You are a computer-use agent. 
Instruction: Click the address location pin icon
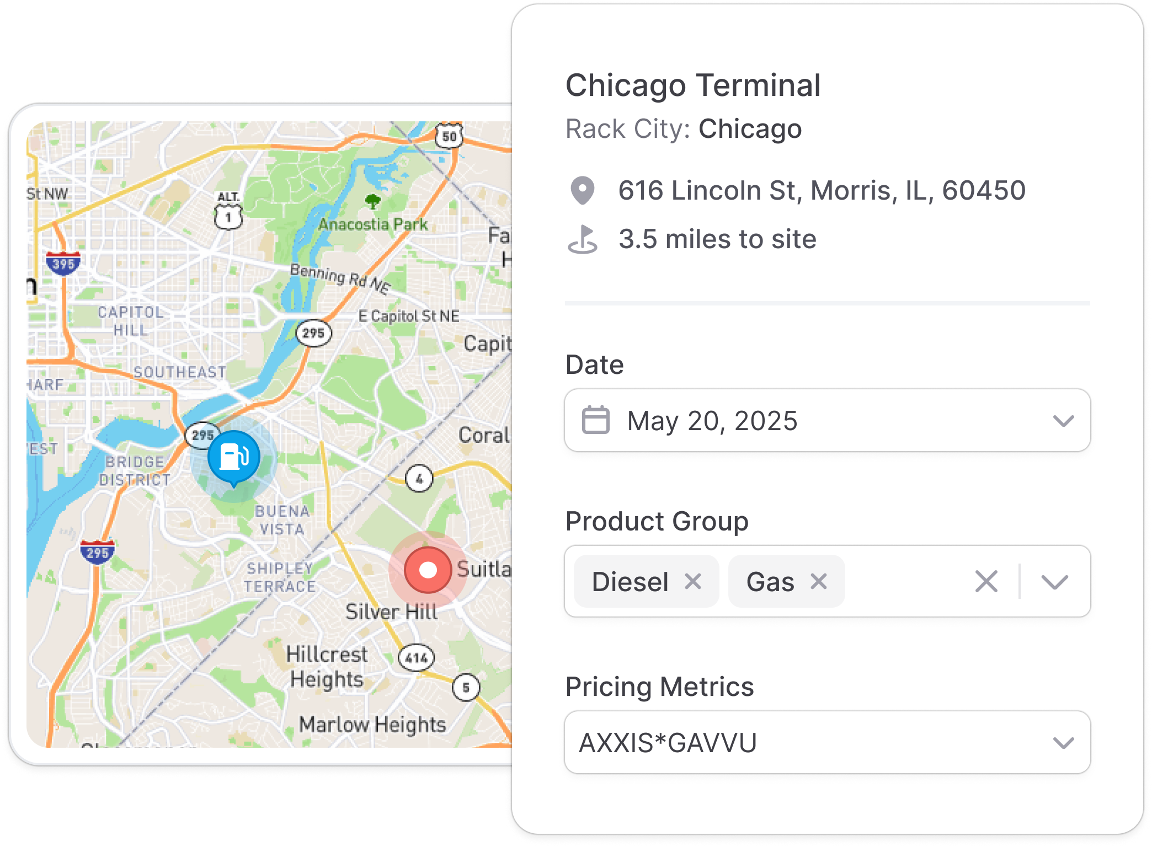(x=582, y=191)
